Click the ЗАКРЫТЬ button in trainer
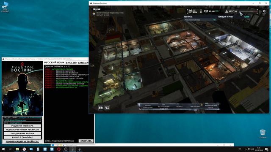 coord(86,141)
